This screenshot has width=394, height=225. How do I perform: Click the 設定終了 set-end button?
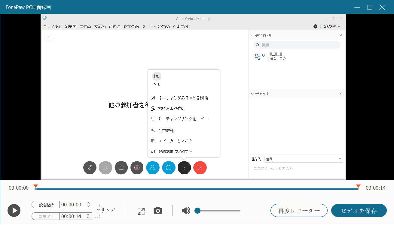point(45,216)
